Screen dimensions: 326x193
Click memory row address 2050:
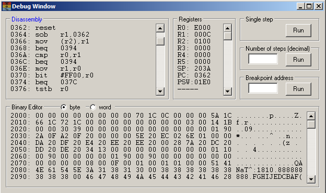[20, 150]
